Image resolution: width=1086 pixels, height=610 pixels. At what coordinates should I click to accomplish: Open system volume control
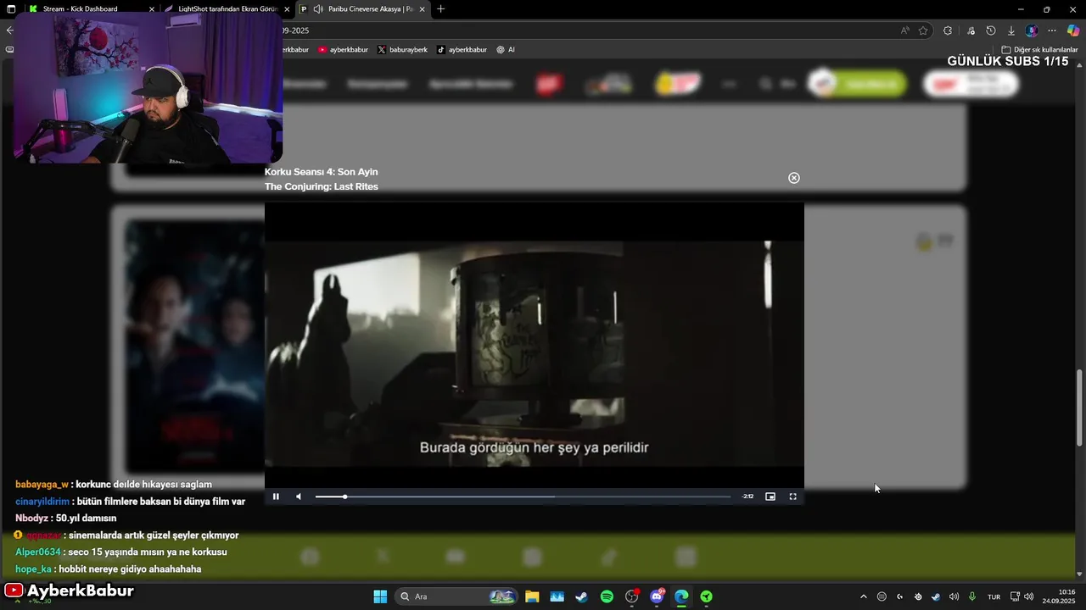click(x=1029, y=596)
